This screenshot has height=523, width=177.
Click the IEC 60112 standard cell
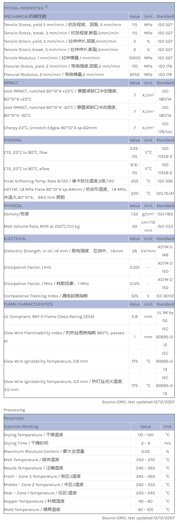165,296
